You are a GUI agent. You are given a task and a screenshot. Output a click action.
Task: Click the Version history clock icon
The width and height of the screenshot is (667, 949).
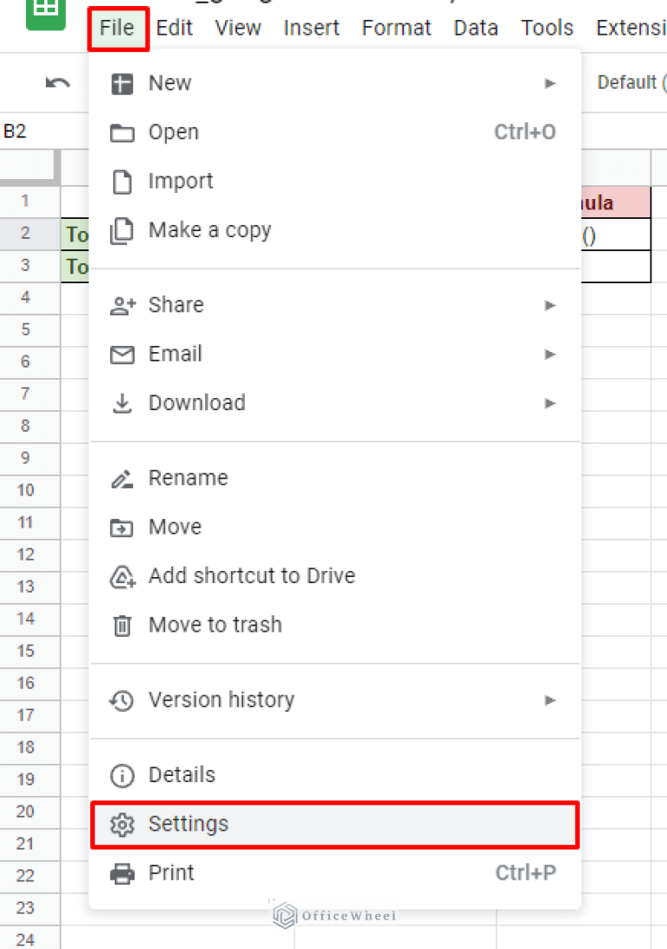[122, 700]
